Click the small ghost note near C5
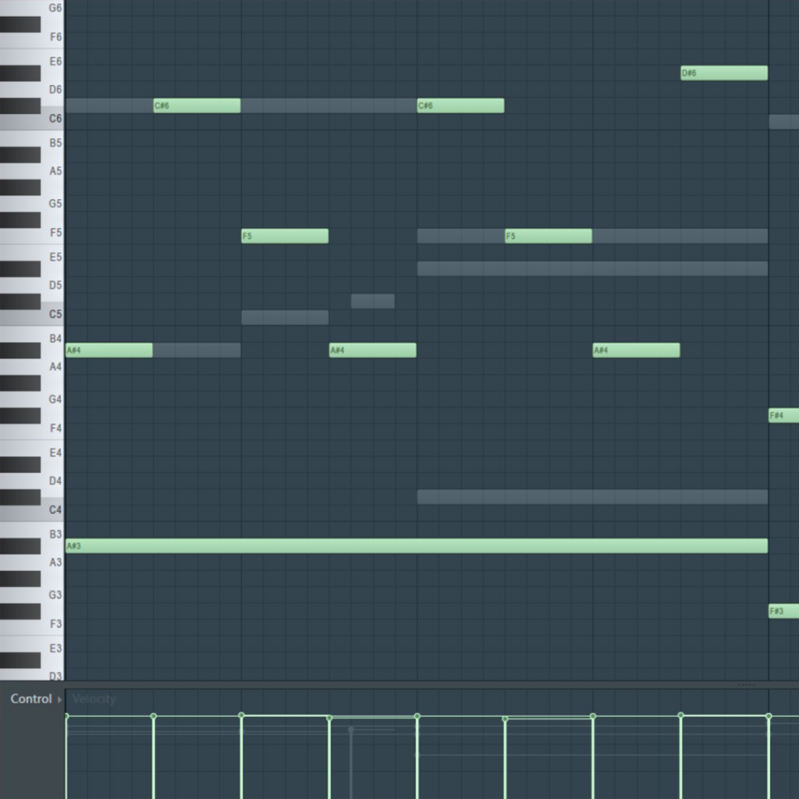The height and width of the screenshot is (799, 799). 372,301
